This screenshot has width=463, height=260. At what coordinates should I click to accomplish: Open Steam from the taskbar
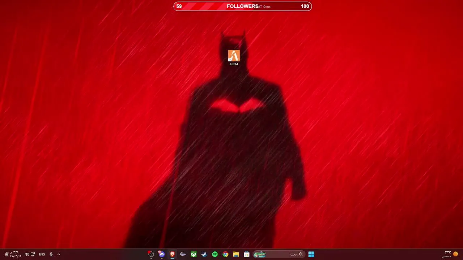[x=204, y=254]
